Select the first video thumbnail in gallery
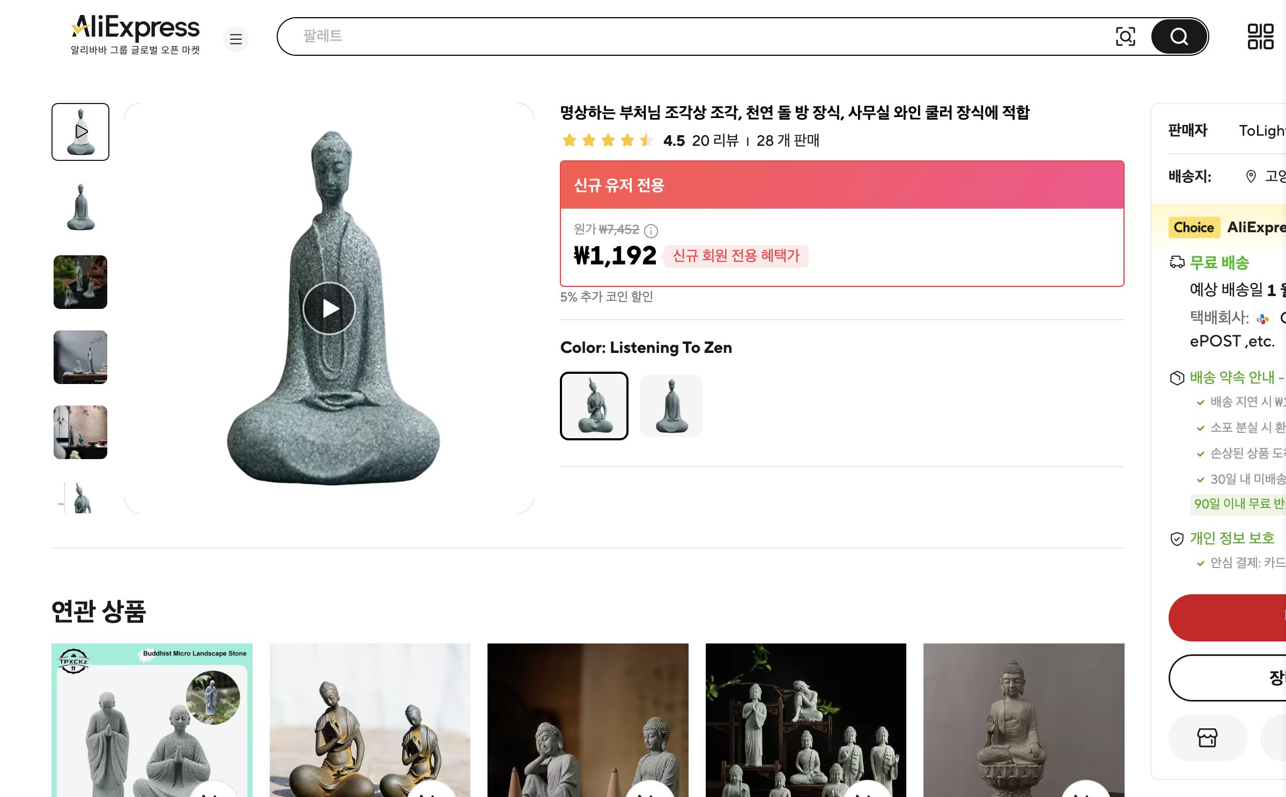 pyautogui.click(x=80, y=131)
